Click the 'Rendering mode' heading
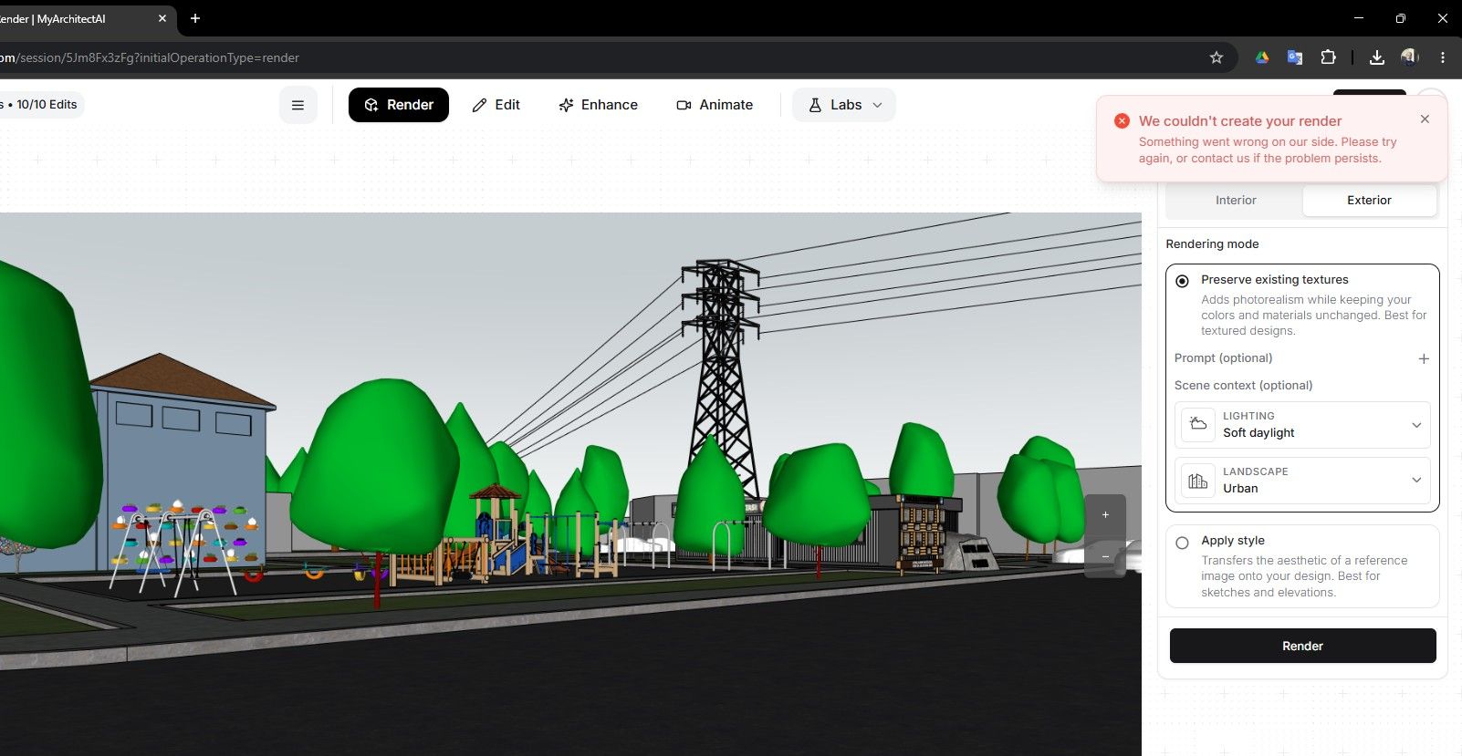 (1212, 244)
